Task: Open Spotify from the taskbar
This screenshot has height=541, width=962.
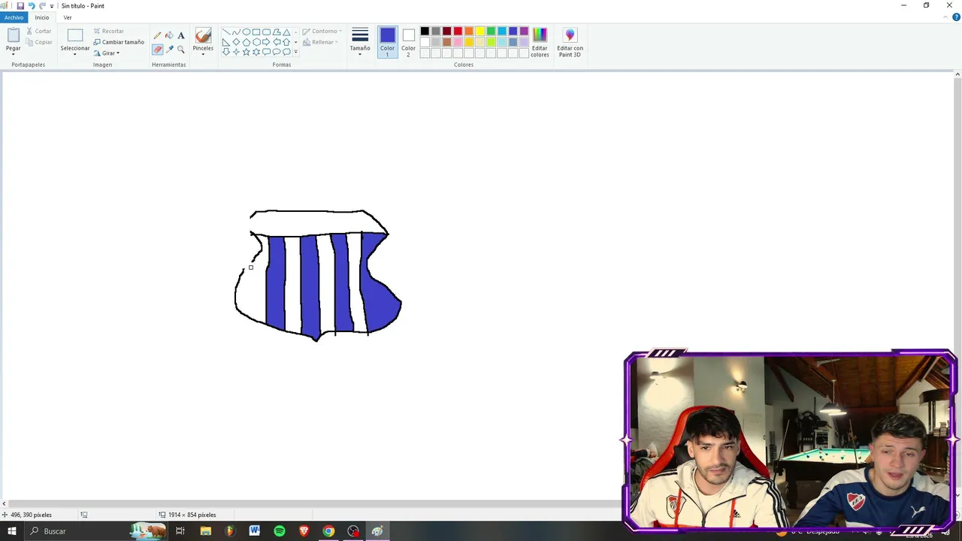Action: pyautogui.click(x=280, y=531)
